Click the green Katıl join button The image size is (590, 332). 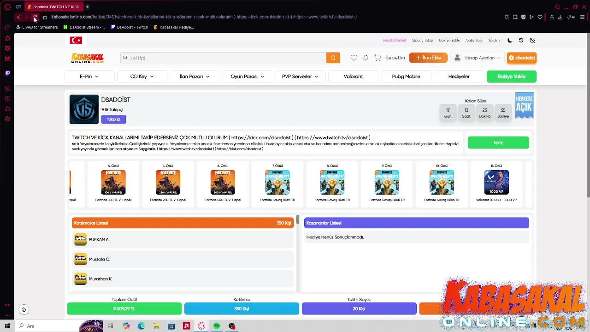pyautogui.click(x=498, y=143)
